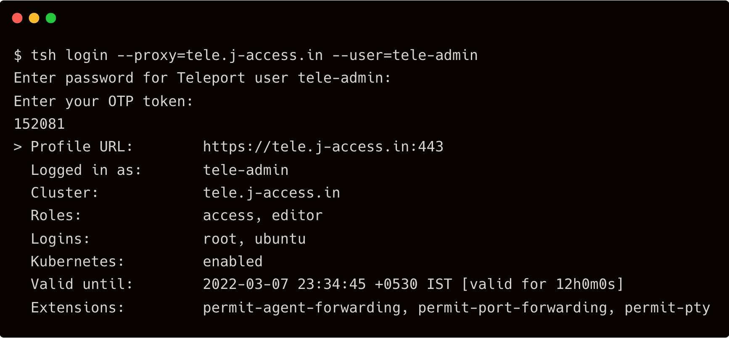Click the terminal shell prompt dollar sign
Screen dimensions: 729x338
pyautogui.click(x=18, y=55)
